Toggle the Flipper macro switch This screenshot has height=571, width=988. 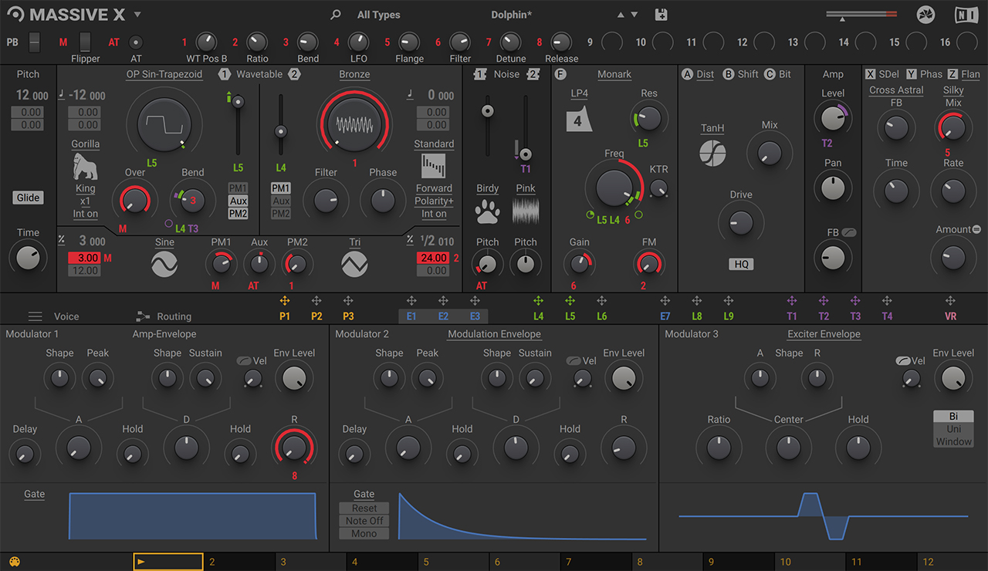(85, 42)
